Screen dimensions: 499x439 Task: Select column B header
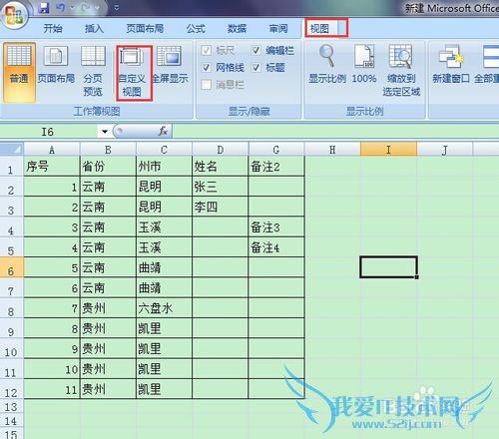pos(108,150)
